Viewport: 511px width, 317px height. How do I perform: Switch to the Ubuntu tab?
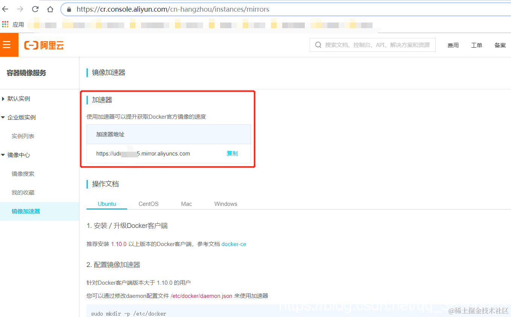click(107, 204)
